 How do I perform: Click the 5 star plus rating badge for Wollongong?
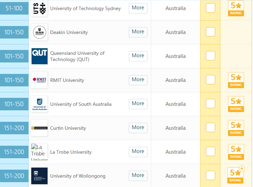(236, 176)
